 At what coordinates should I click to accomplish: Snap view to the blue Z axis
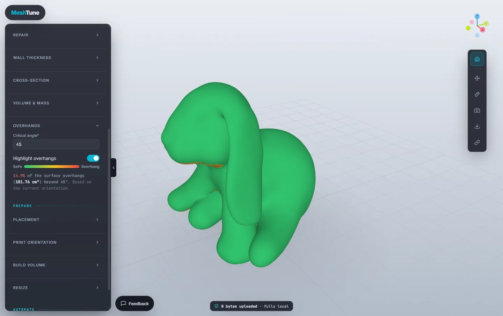477,16
